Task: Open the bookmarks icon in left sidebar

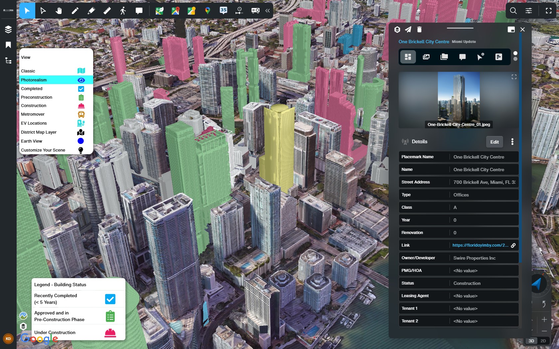Action: (x=8, y=45)
